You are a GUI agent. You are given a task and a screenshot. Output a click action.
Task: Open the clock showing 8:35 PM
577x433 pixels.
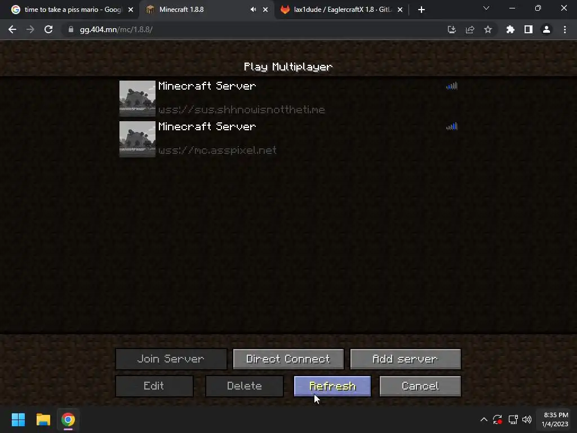pyautogui.click(x=555, y=419)
